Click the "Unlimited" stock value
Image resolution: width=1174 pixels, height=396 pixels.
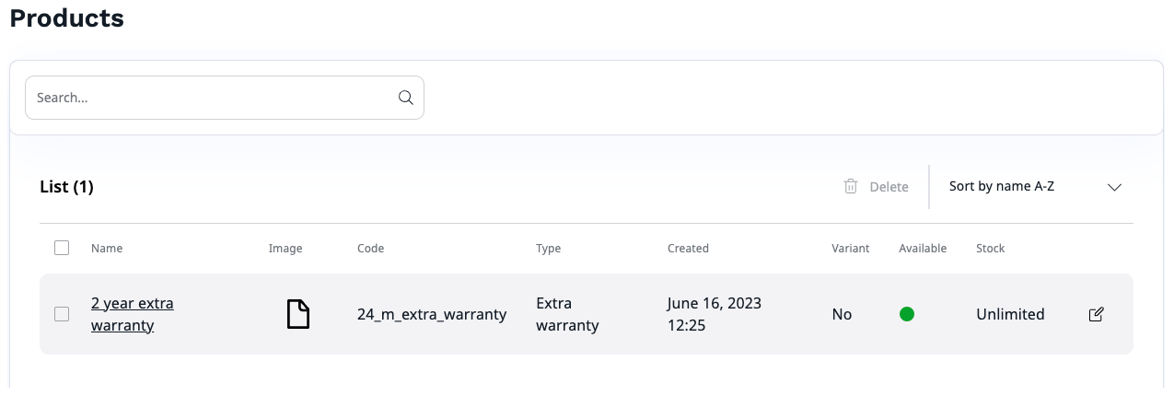point(1010,314)
